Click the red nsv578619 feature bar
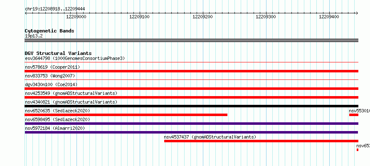This screenshot has height=166, width=370. click(x=191, y=71)
